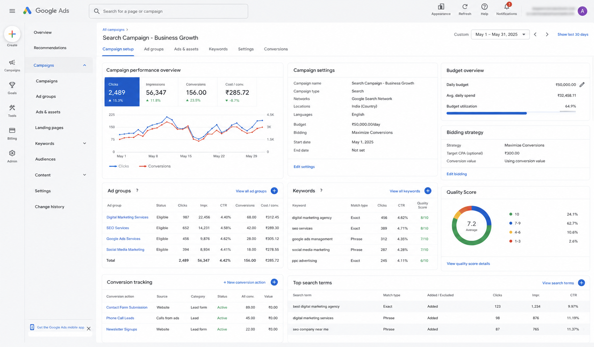594x347 pixels.
Task: Click the Create plus button
Action: point(12,34)
